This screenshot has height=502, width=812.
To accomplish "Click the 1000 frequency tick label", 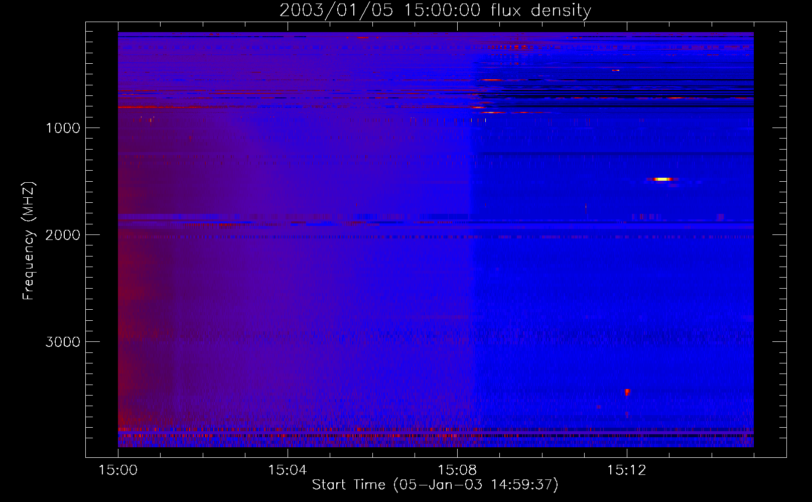I will pyautogui.click(x=63, y=128).
